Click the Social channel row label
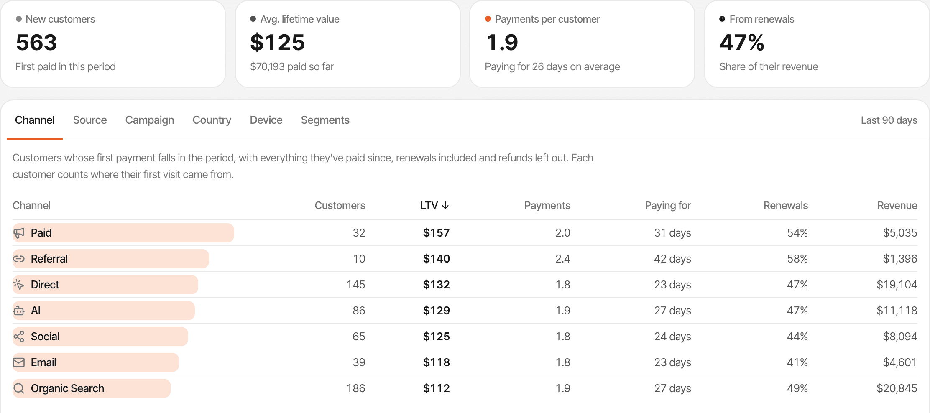This screenshot has height=413, width=930. point(45,337)
